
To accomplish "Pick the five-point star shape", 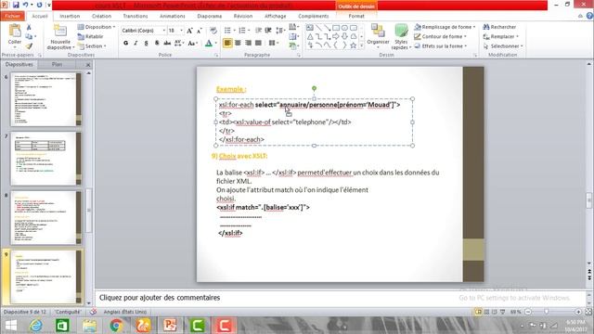I will 353,45.
